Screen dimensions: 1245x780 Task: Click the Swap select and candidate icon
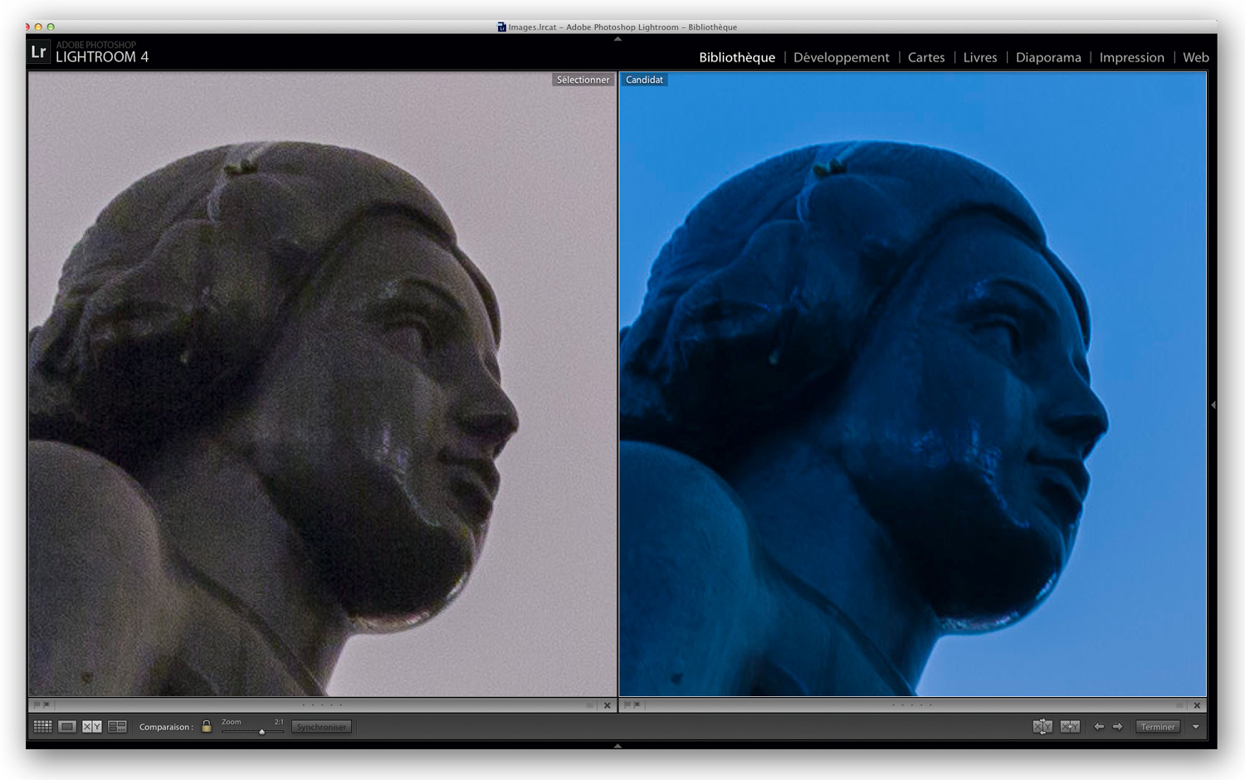pyautogui.click(x=1042, y=727)
